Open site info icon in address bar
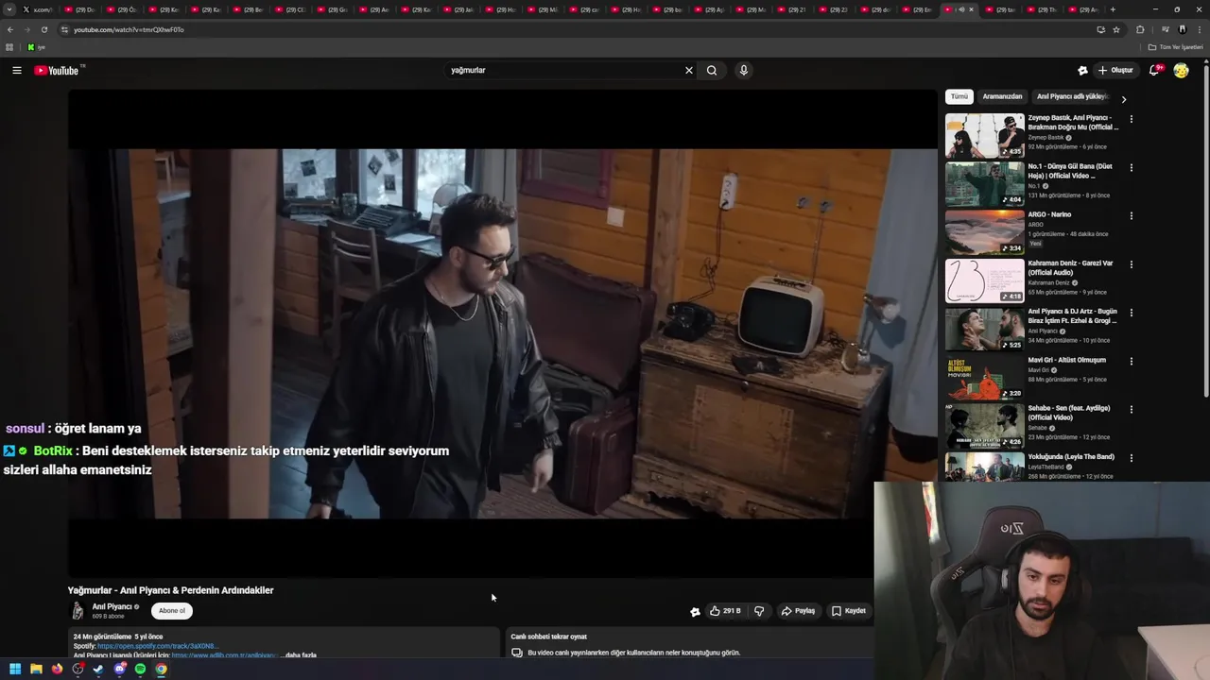Viewport: 1210px width, 680px height. 64,29
